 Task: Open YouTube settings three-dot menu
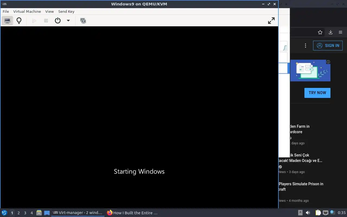pyautogui.click(x=306, y=46)
